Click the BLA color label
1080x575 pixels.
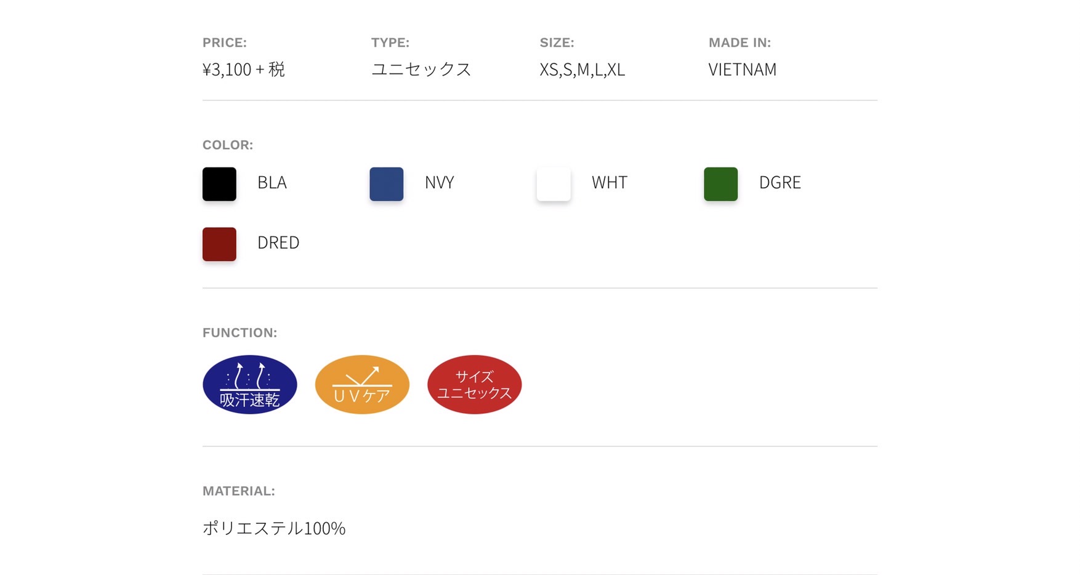(272, 183)
